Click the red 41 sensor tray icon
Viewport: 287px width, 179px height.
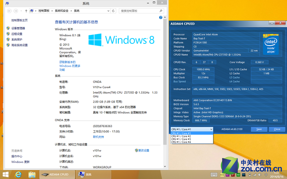coord(233,175)
